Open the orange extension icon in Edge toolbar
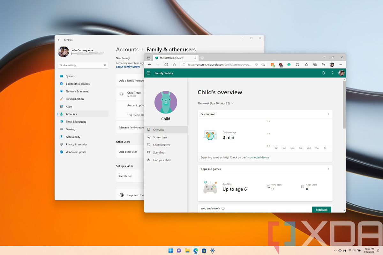The height and width of the screenshot is (255, 383). tap(273, 65)
